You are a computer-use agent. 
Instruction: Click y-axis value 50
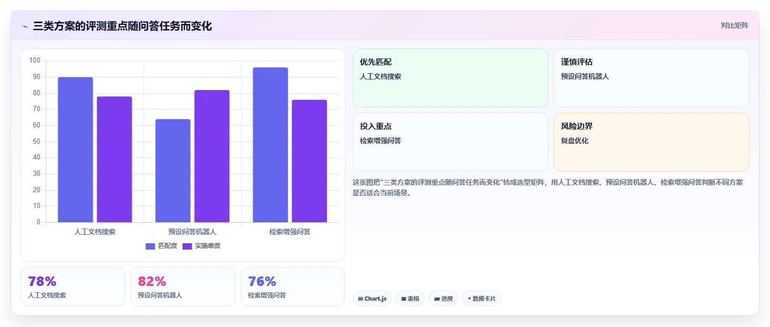coord(36,142)
